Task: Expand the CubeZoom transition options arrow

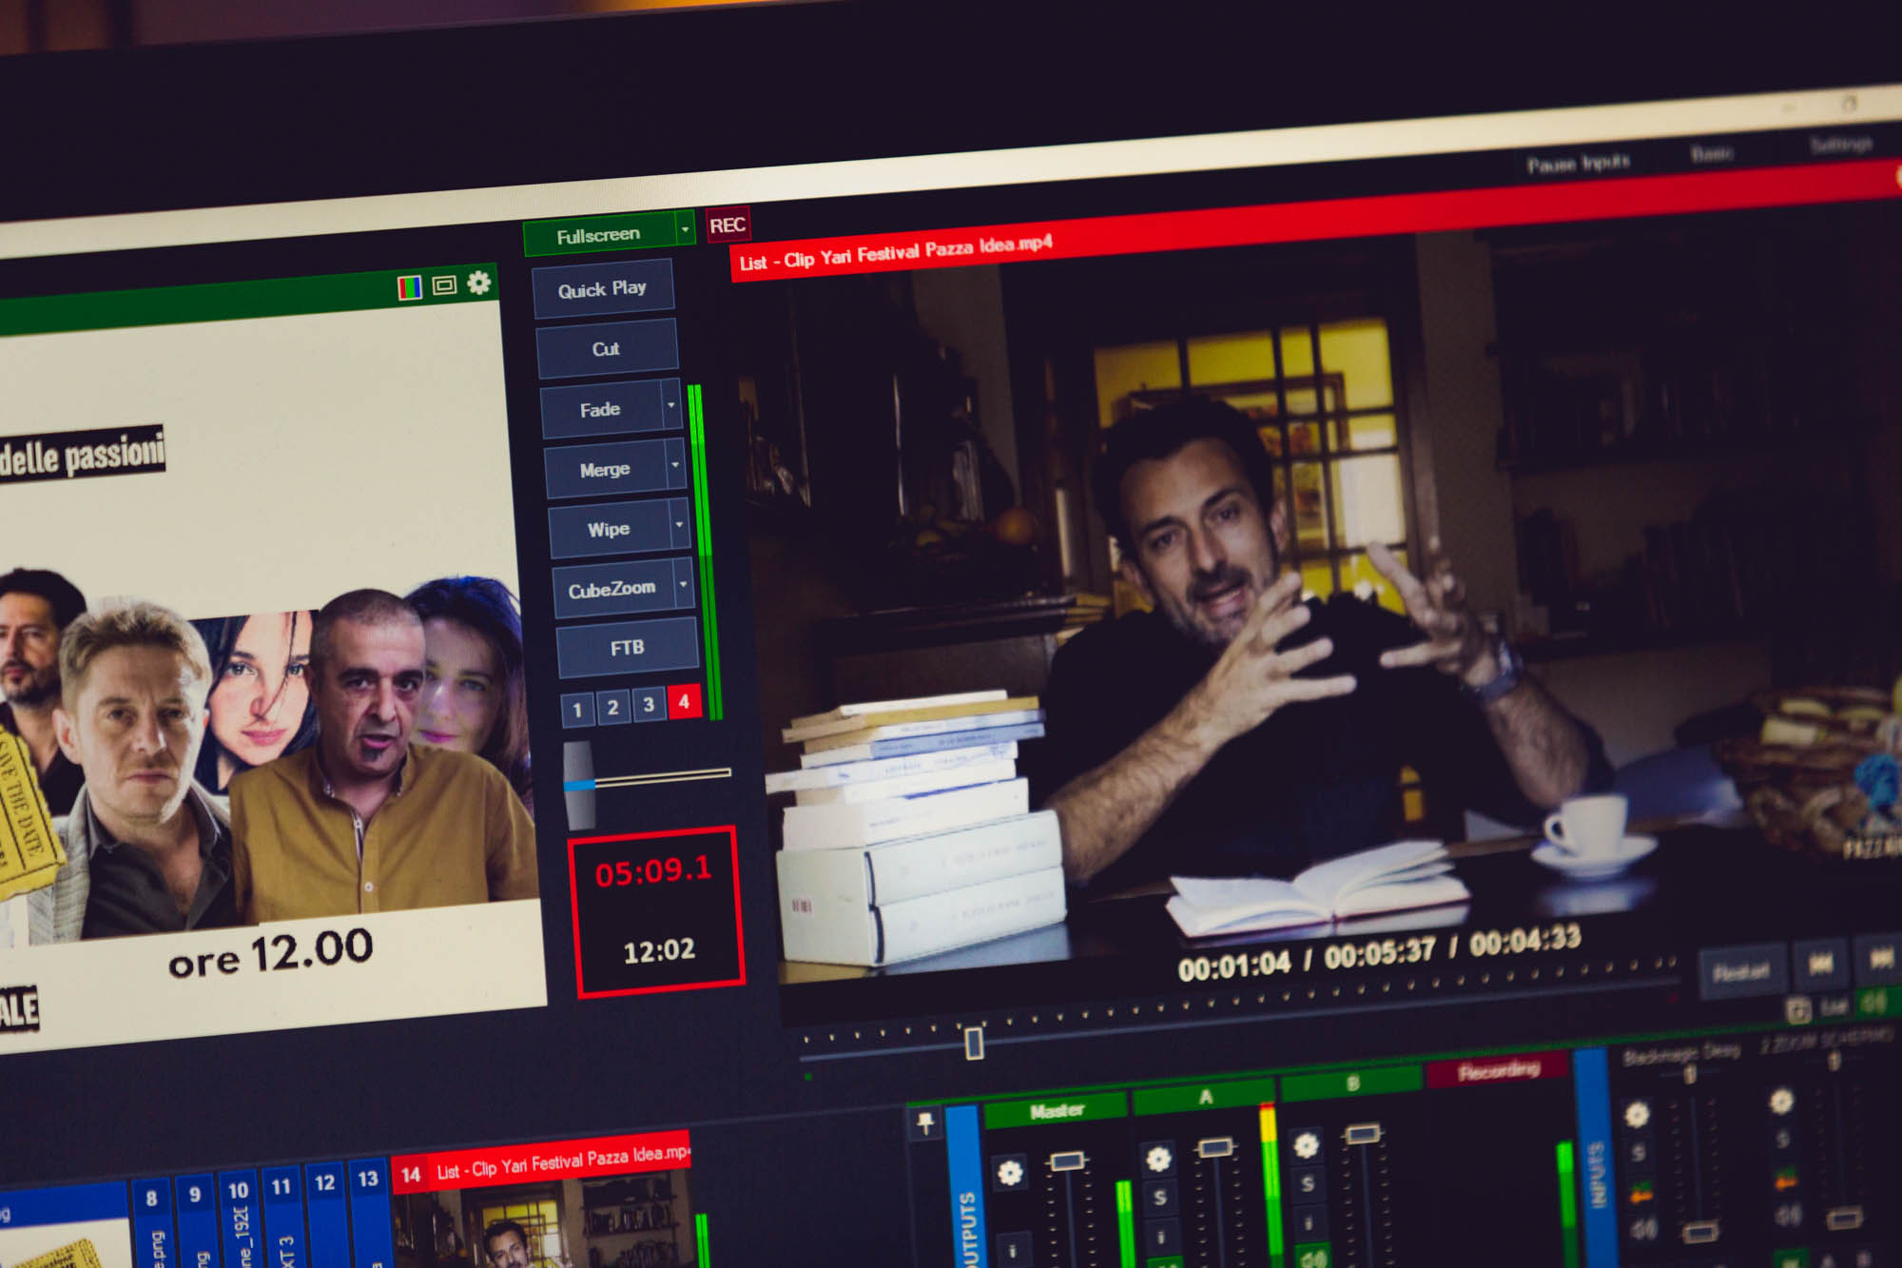Action: pos(683,583)
